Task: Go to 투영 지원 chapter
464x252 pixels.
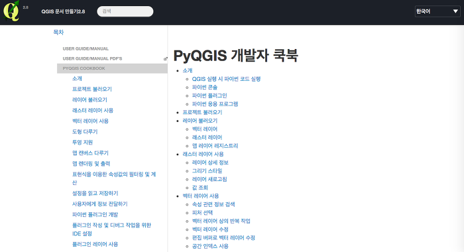Action: coord(82,143)
